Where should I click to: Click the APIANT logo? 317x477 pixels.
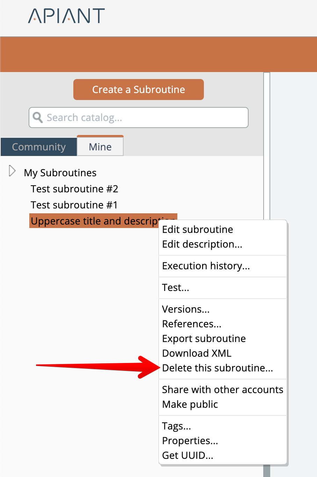tap(66, 16)
